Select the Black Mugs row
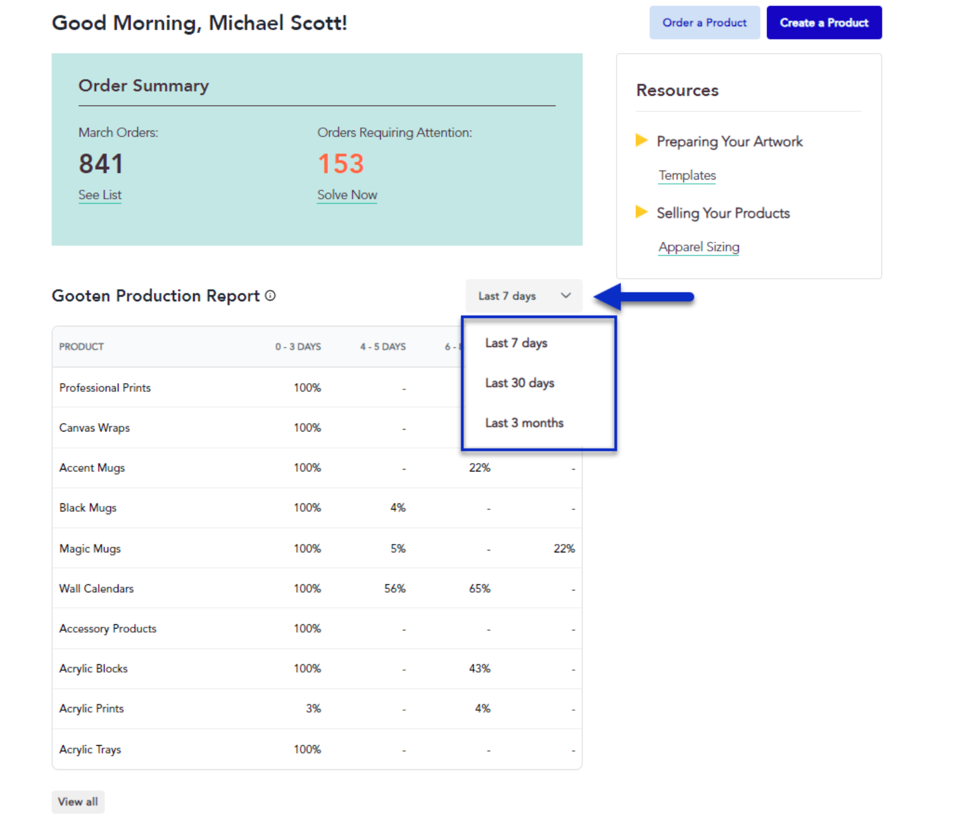 pyautogui.click(x=317, y=508)
